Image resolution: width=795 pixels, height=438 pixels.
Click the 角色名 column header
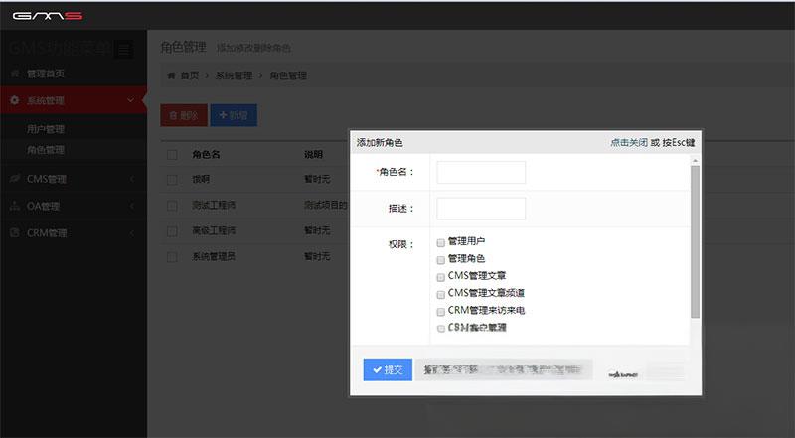pyautogui.click(x=206, y=155)
